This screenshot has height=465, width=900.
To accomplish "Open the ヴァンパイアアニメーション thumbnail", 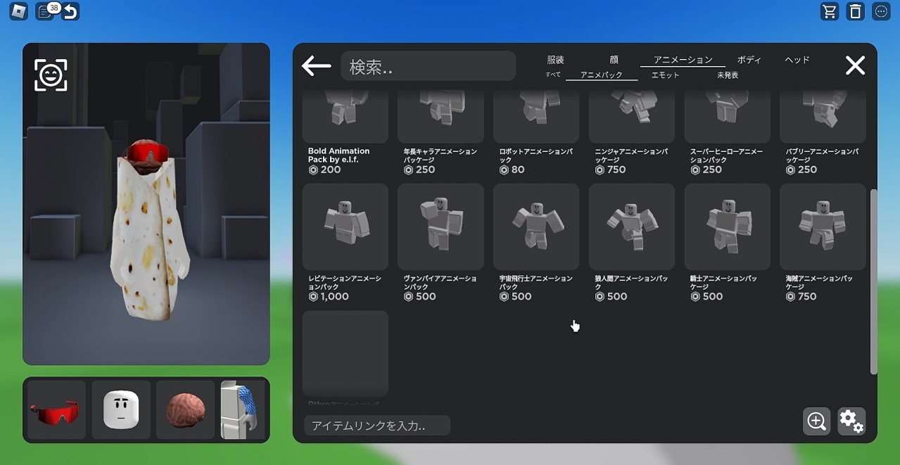I will click(441, 227).
